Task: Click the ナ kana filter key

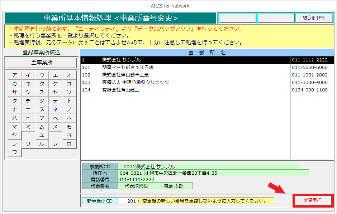Action: [15, 110]
